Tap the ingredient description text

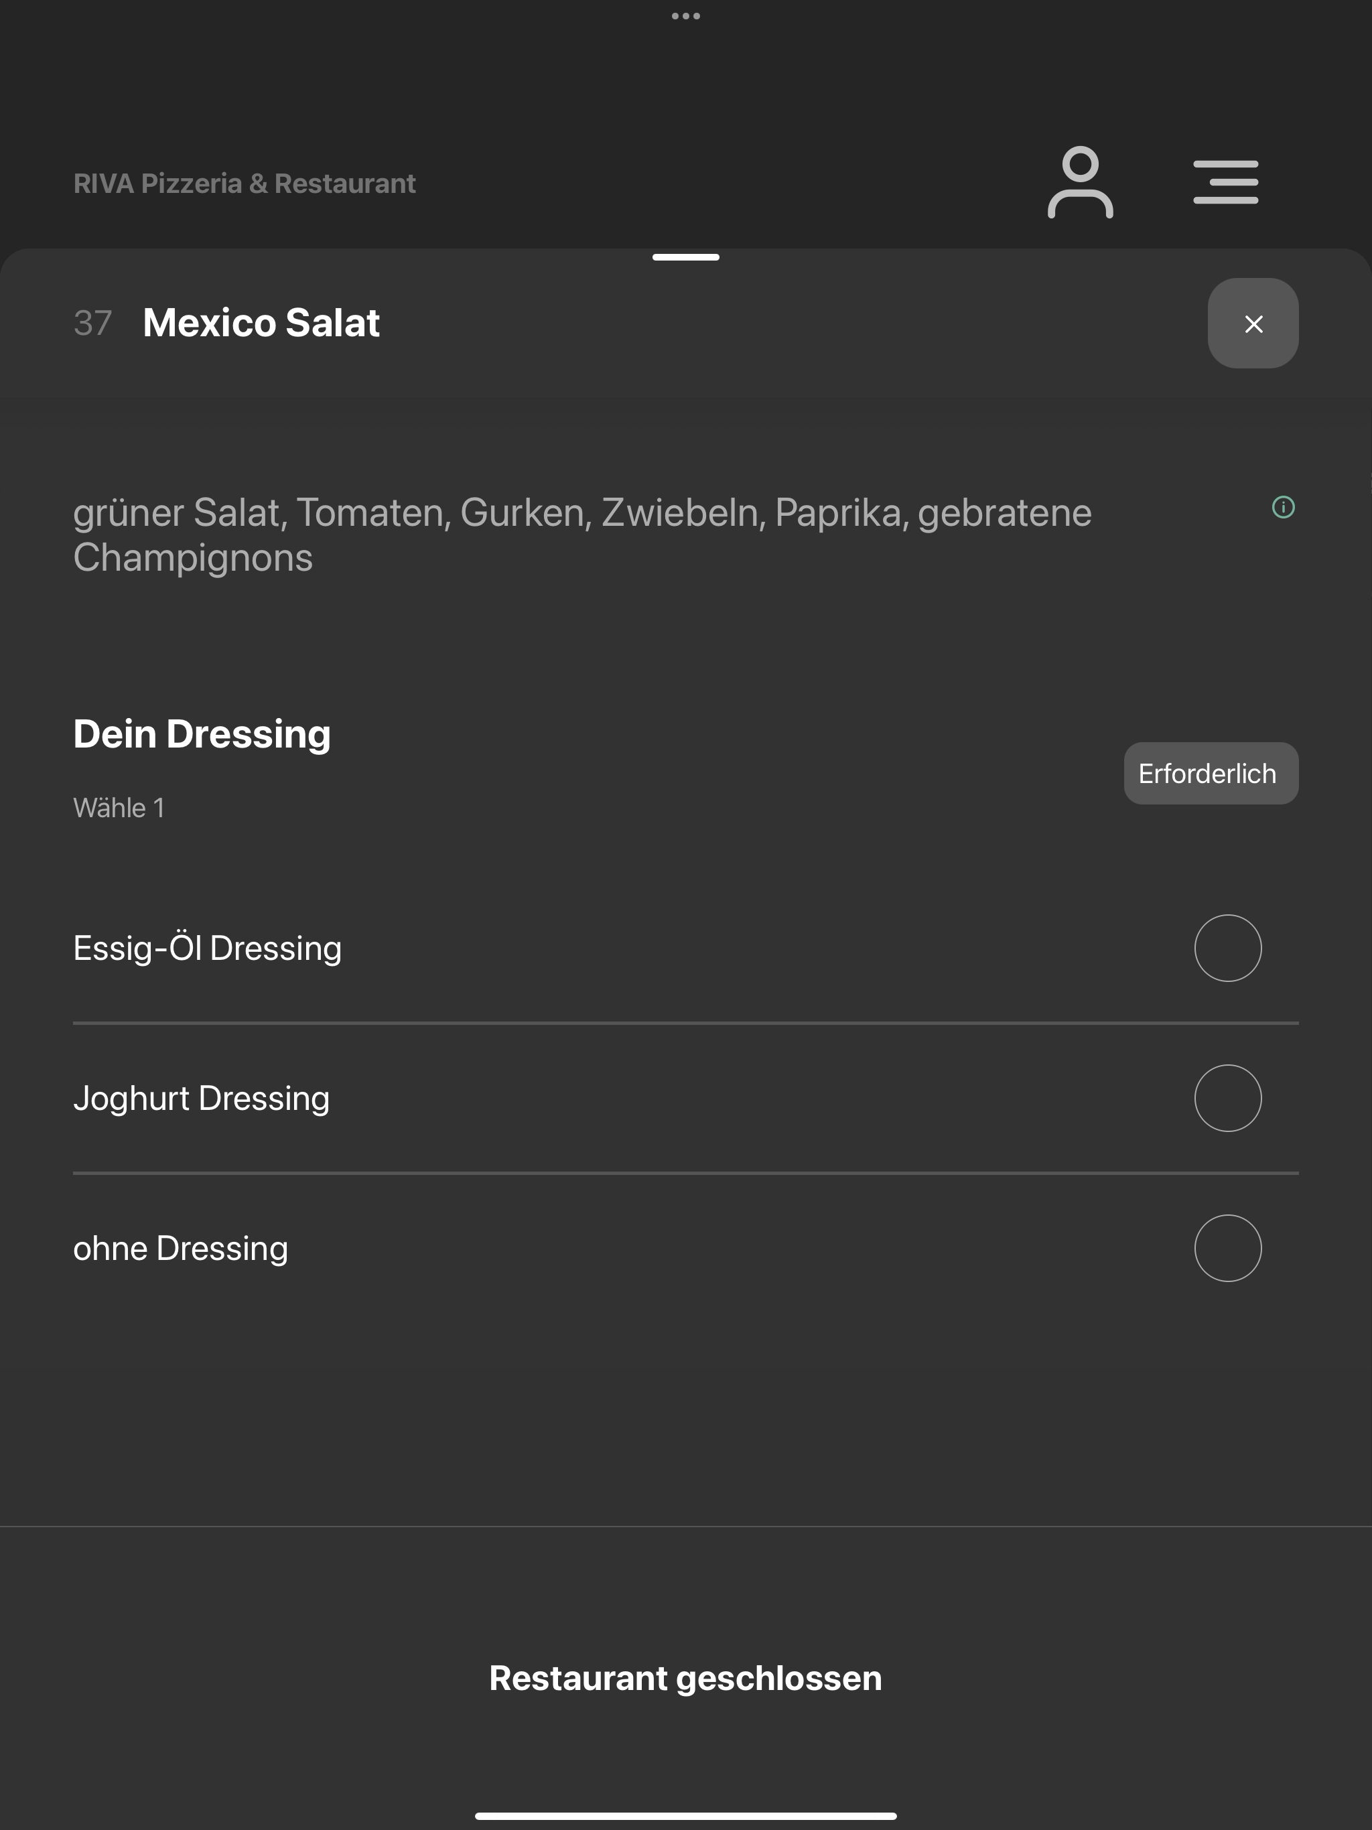tap(581, 535)
